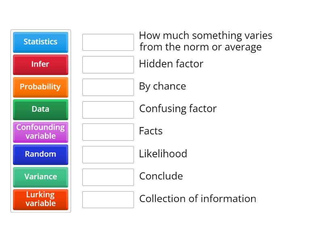The image size is (323, 242).
Task: Click the answer box beside By chance
Action: (108, 87)
